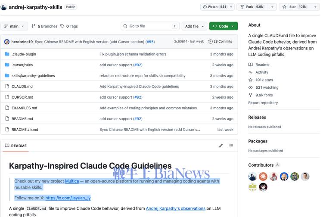Click Report repository link
Screen dimensions: 323x217
(x=263, y=103)
